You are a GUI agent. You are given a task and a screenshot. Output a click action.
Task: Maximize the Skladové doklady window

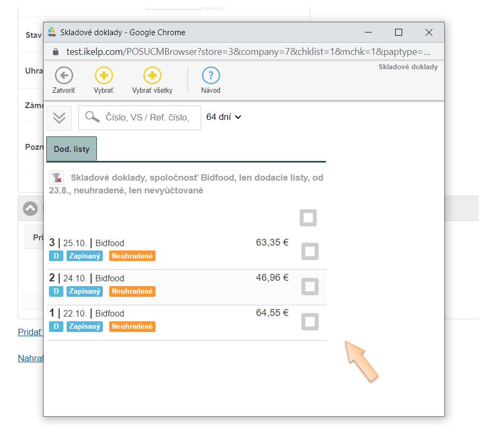398,33
